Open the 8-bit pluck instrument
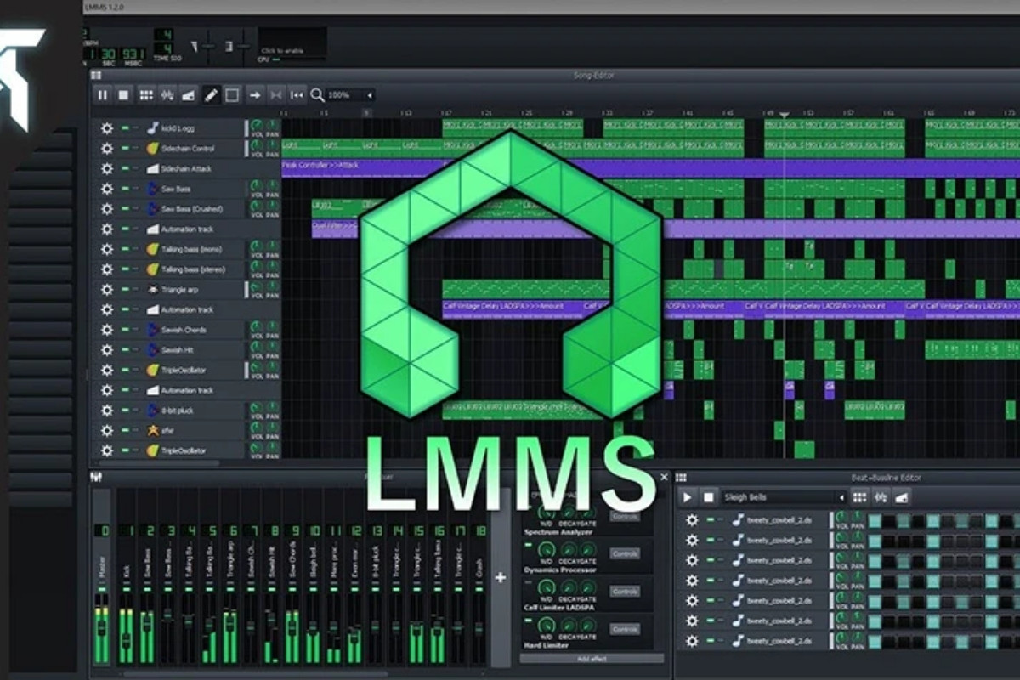Viewport: 1020px width, 680px height. 152,411
